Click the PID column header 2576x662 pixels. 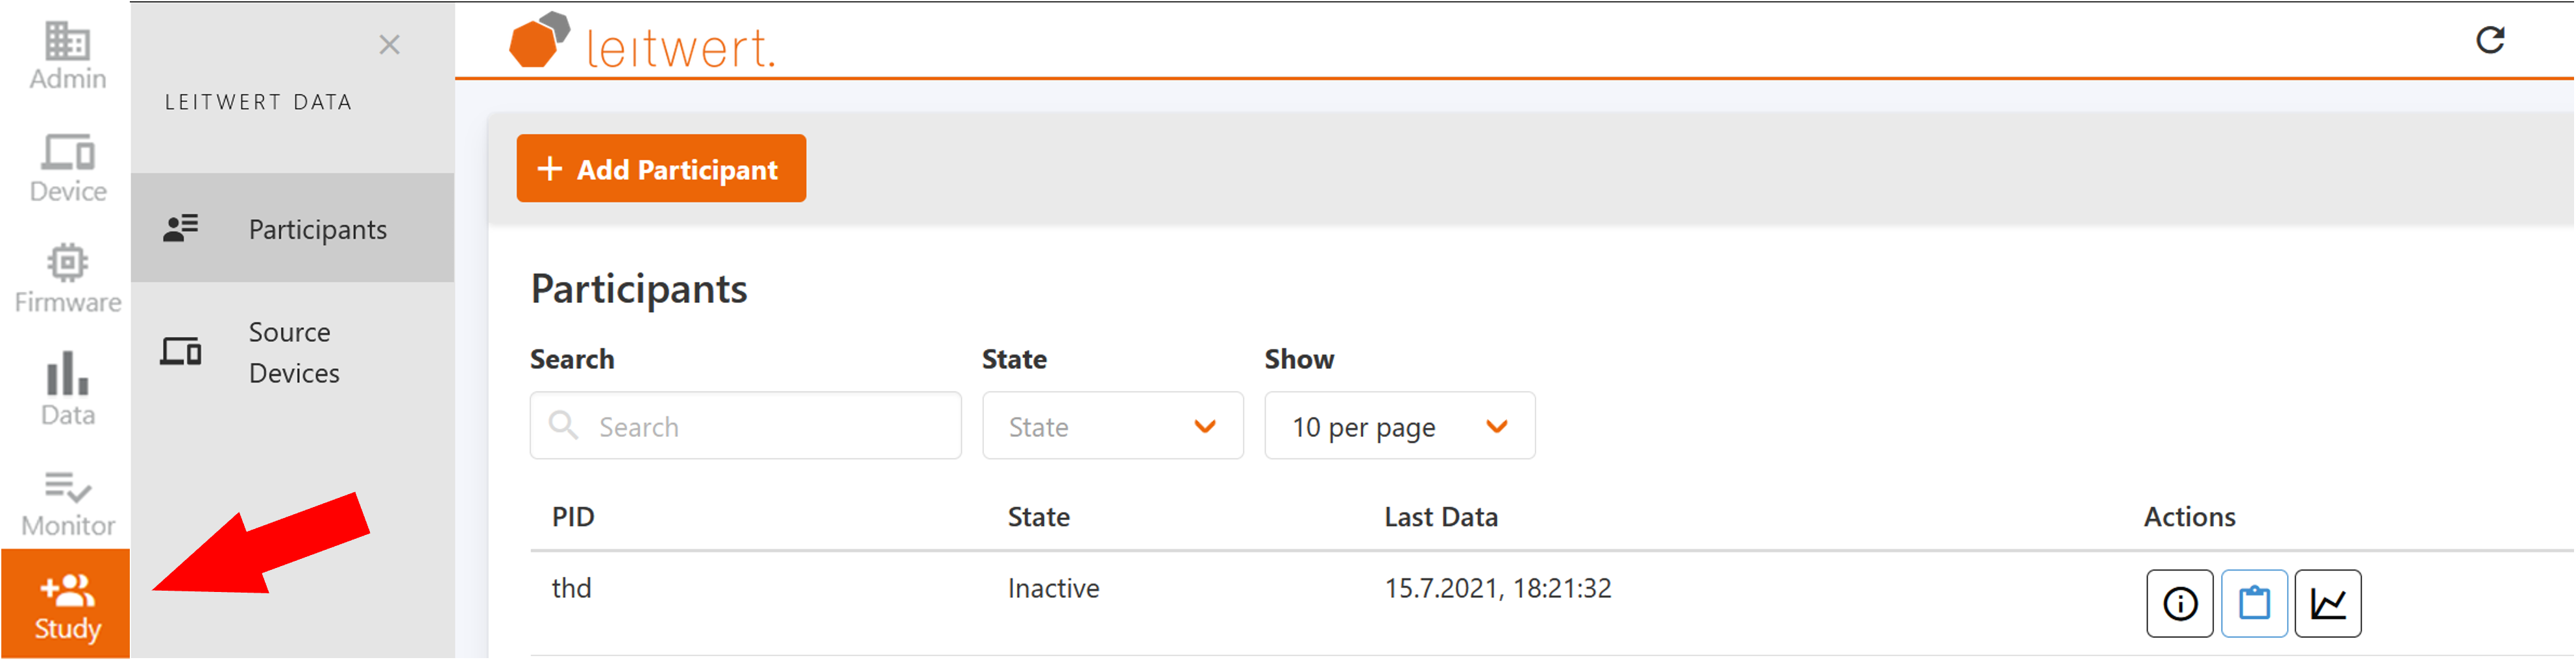point(573,517)
